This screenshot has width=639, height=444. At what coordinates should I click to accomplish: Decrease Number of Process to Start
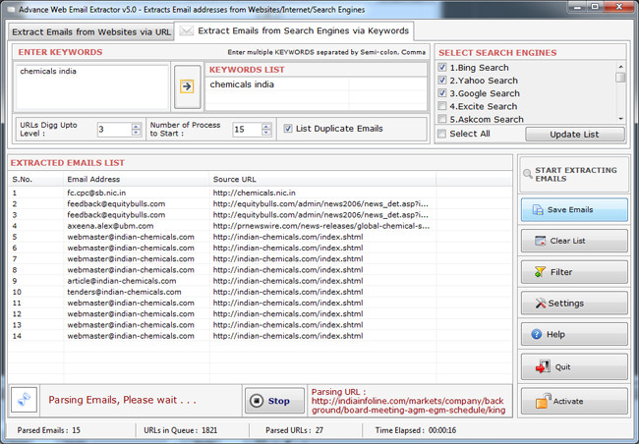(x=266, y=133)
